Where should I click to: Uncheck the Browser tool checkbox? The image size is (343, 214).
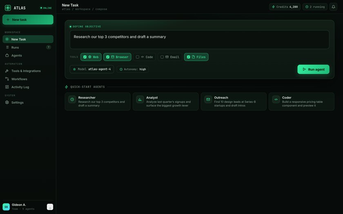[108, 57]
